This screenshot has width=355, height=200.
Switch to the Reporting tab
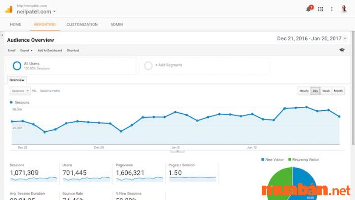[45, 24]
